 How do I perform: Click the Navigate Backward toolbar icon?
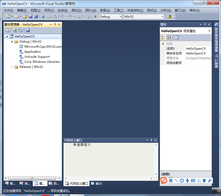coord(80,16)
